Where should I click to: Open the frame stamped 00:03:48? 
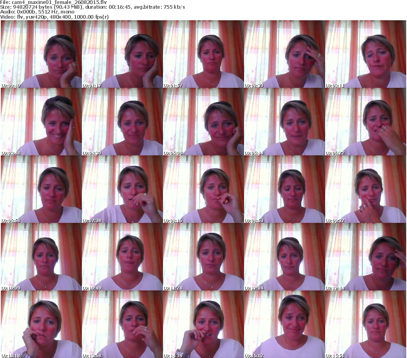(41, 122)
